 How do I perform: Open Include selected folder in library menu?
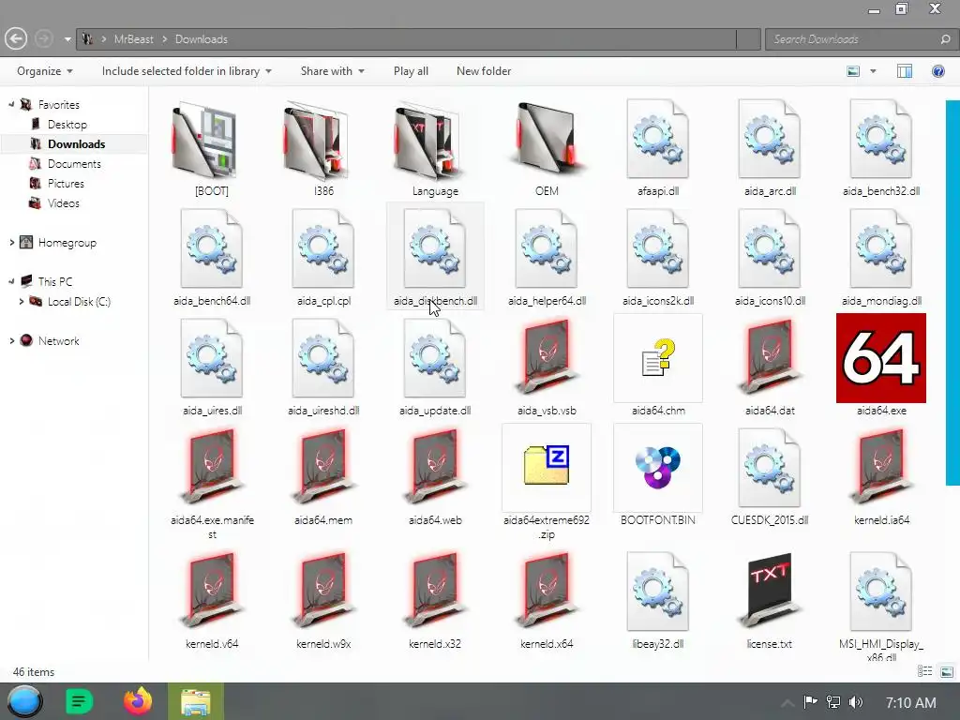[187, 71]
